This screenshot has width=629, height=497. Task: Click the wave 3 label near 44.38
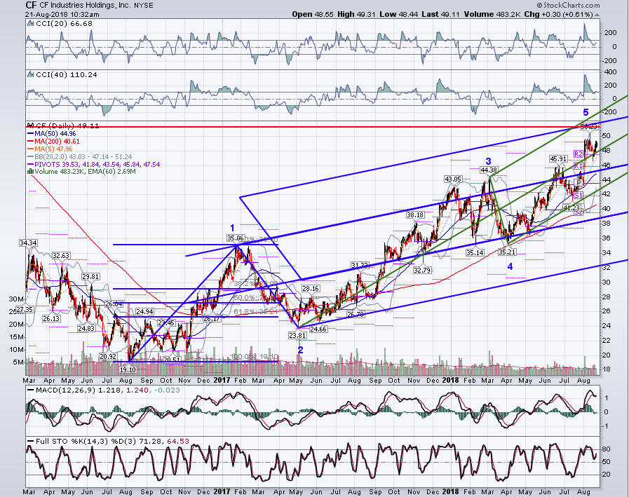tap(488, 161)
